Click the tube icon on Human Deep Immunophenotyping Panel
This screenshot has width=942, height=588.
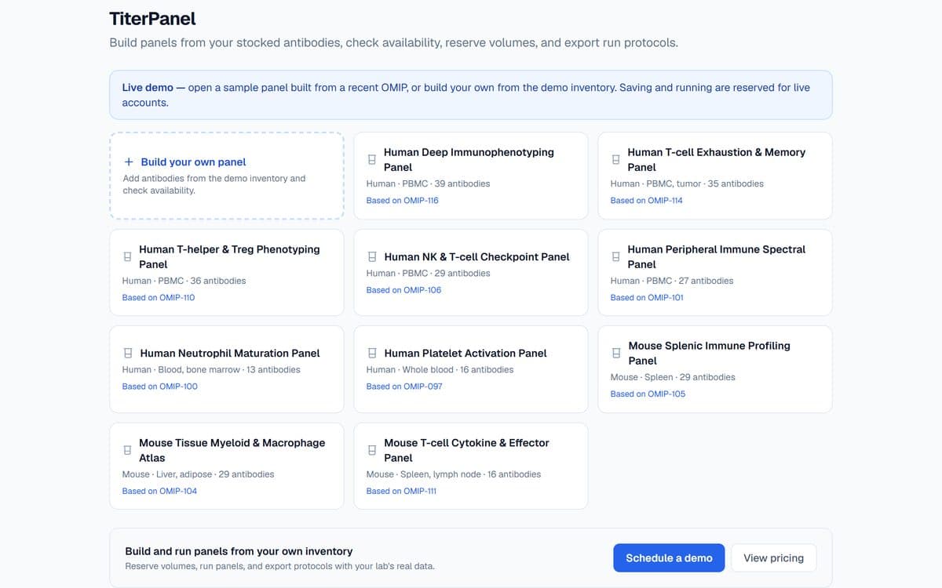coord(371,160)
